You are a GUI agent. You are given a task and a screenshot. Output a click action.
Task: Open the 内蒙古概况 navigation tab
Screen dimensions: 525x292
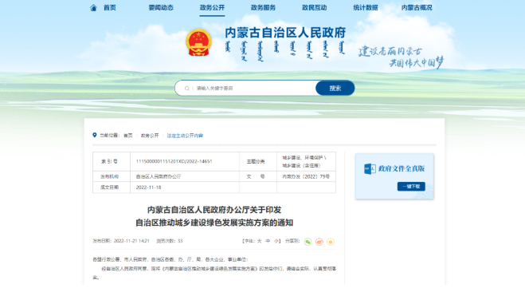pyautogui.click(x=417, y=8)
